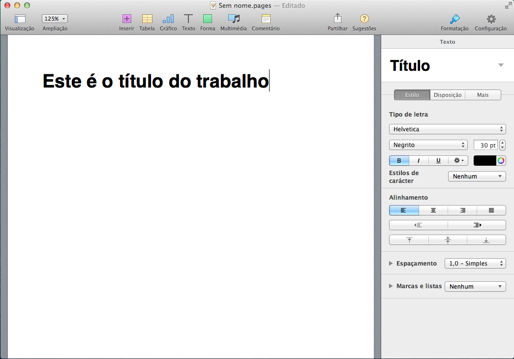514x359 pixels.
Task: Open the Marcas e listas Nenhum dropdown
Action: click(475, 286)
